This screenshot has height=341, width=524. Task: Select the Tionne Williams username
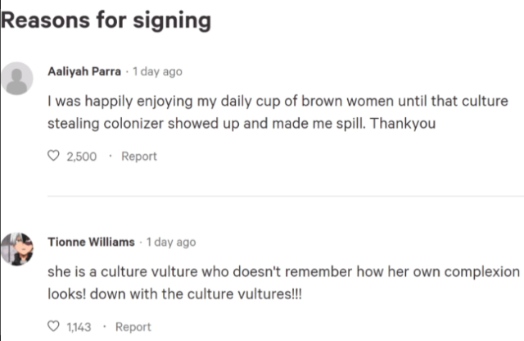93,242
